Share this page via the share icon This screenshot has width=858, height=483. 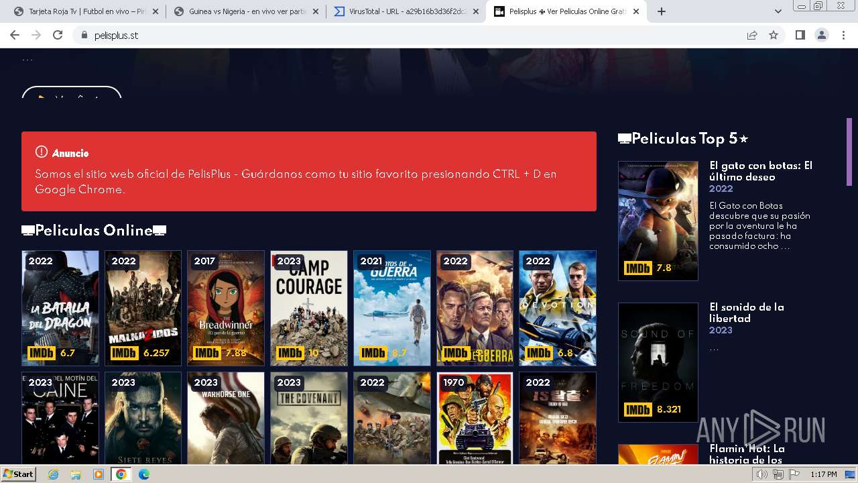pos(752,35)
